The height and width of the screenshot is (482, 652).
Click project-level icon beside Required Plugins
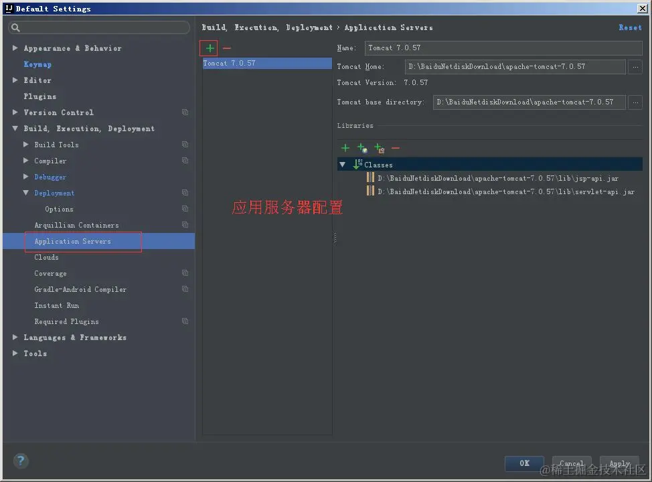pyautogui.click(x=185, y=321)
